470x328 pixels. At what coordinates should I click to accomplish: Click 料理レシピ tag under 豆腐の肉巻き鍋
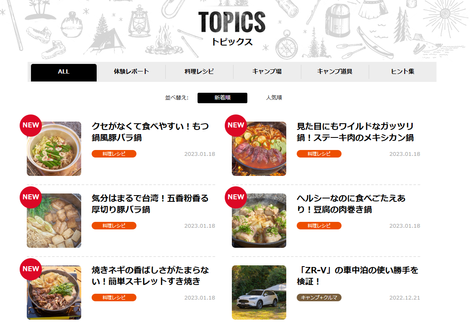(x=319, y=226)
